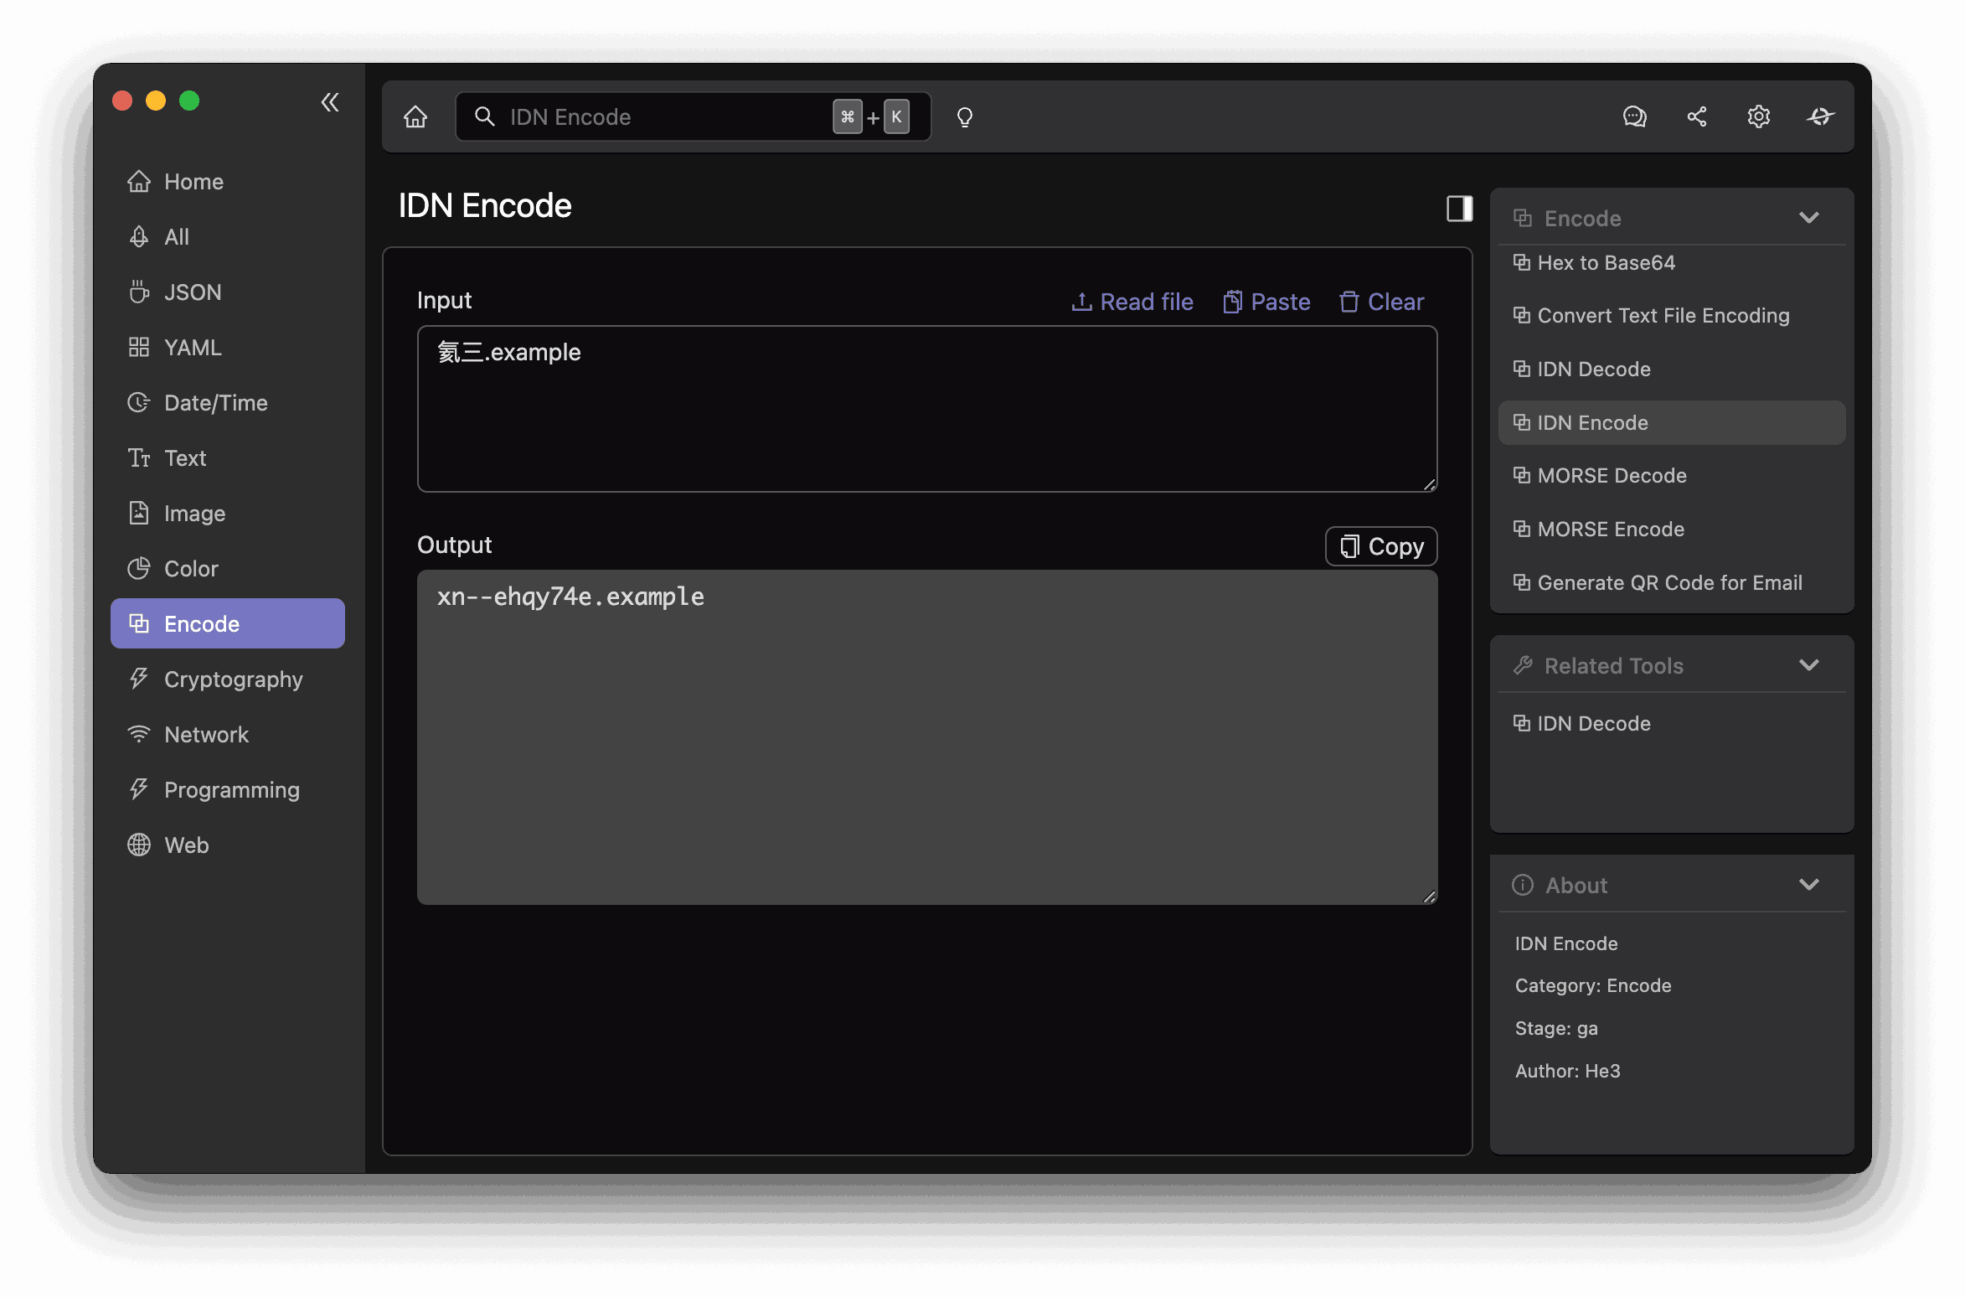
Task: Click the lightbulb tips icon
Action: [965, 117]
